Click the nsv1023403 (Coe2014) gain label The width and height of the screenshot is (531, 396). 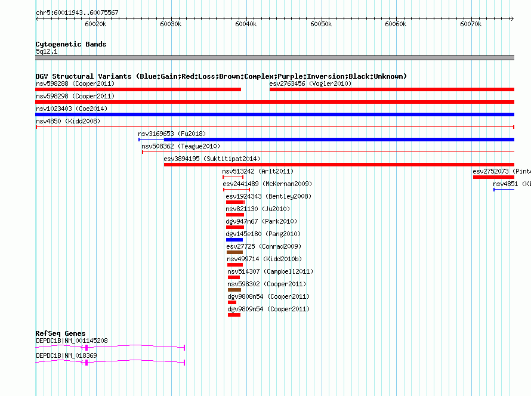coord(72,109)
